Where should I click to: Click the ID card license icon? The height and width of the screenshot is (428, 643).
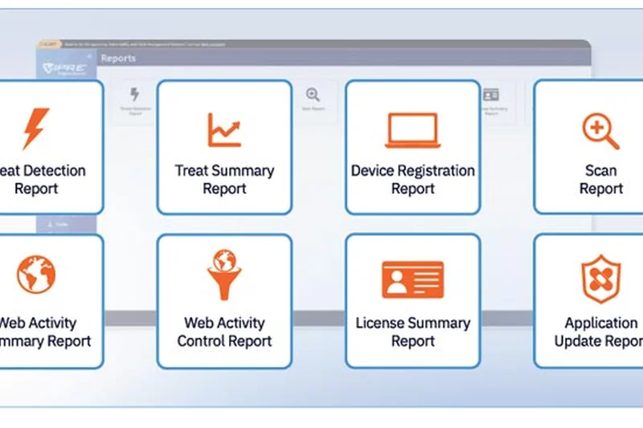point(412,279)
